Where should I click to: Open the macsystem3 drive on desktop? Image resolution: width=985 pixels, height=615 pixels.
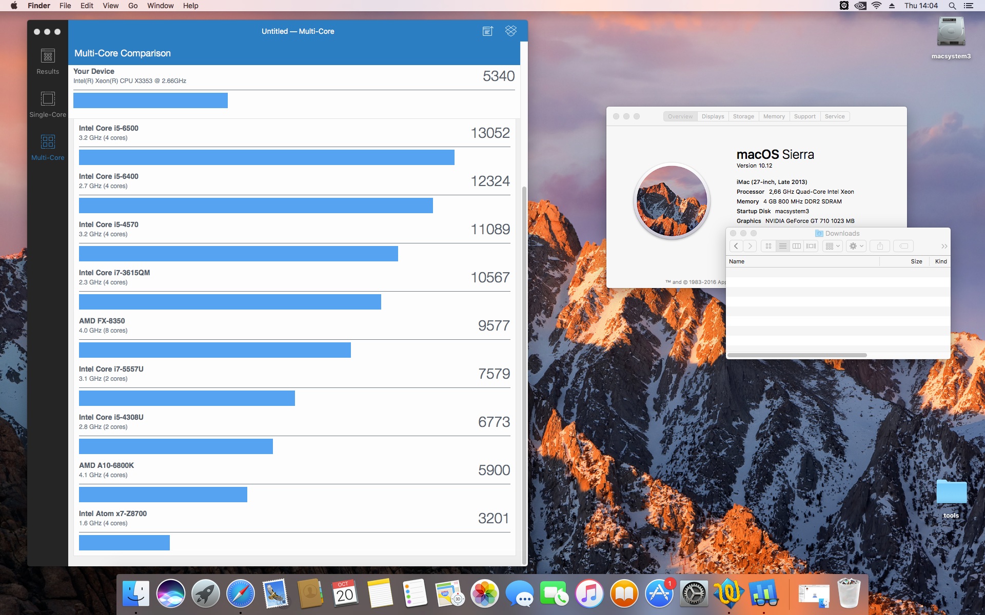951,34
